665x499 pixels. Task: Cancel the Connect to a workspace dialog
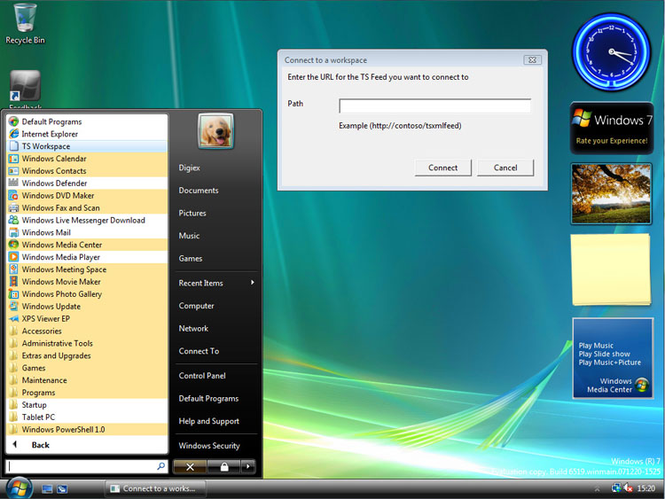[505, 168]
